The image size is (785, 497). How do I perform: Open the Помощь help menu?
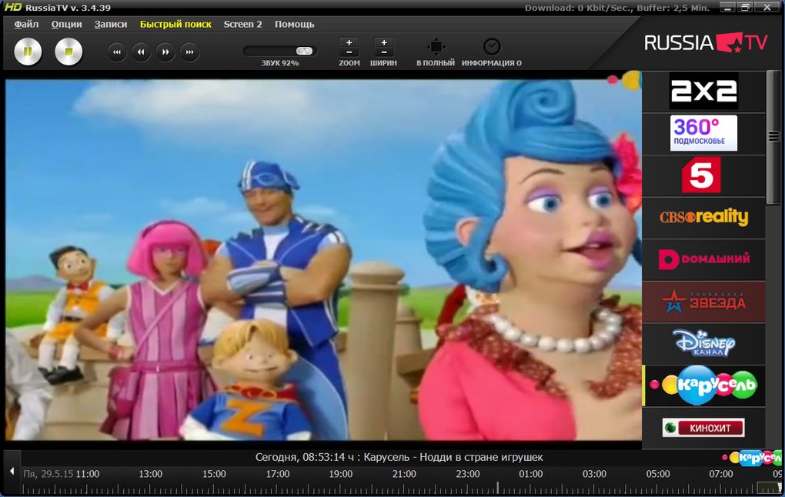294,24
